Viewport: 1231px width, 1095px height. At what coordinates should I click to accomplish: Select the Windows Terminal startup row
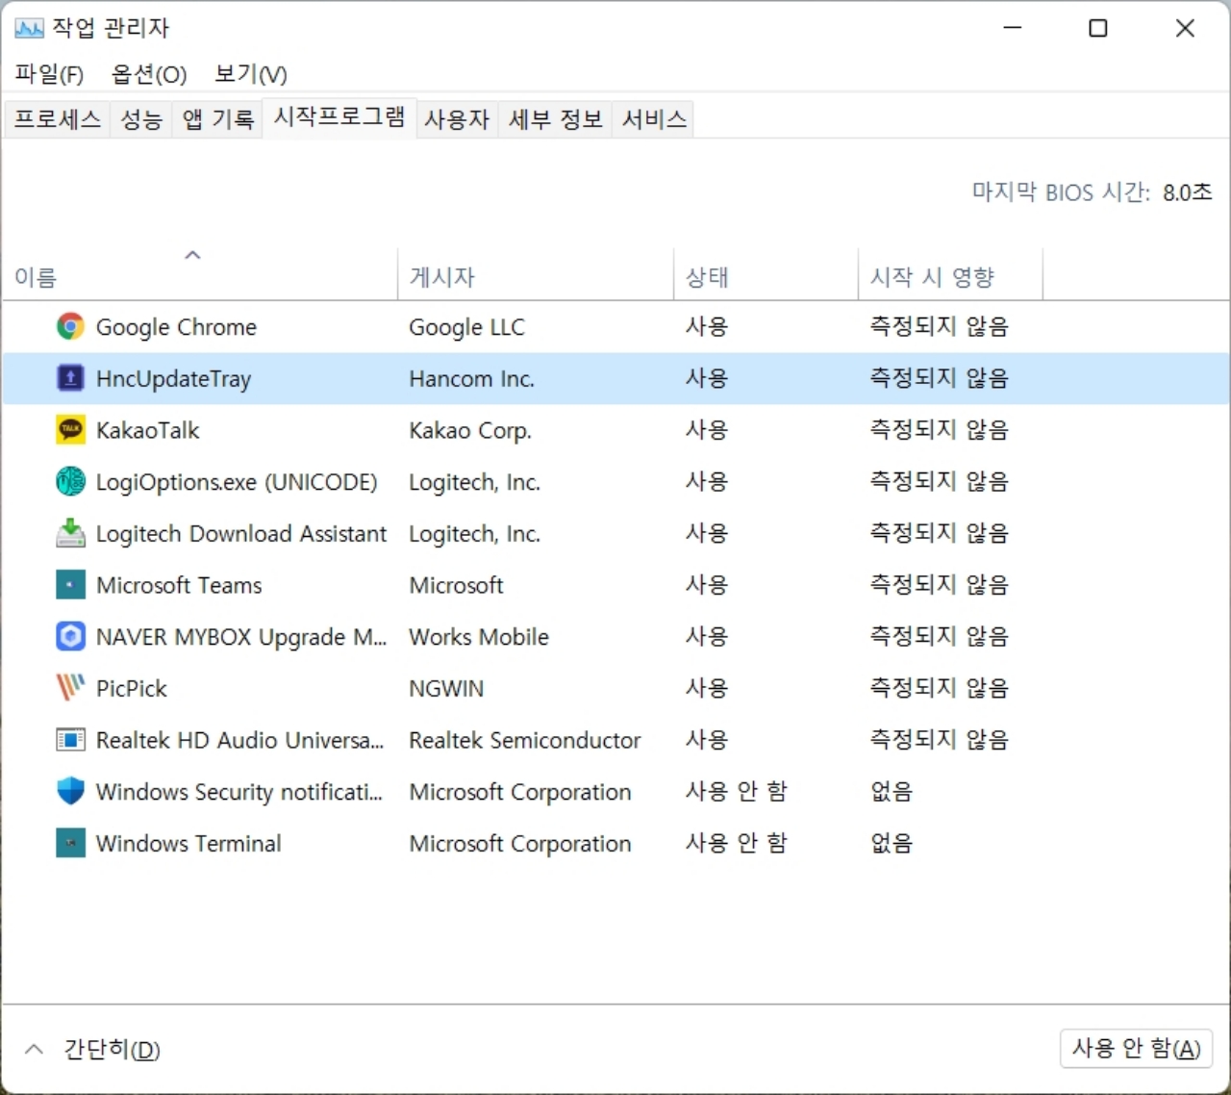[188, 843]
